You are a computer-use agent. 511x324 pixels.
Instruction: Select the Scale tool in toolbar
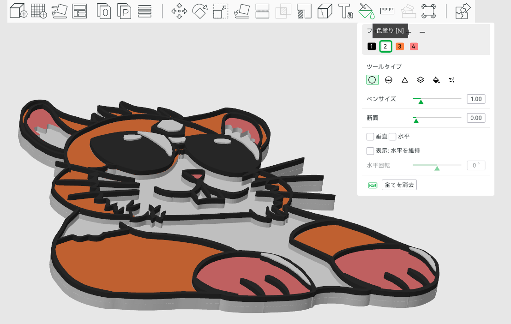click(221, 11)
